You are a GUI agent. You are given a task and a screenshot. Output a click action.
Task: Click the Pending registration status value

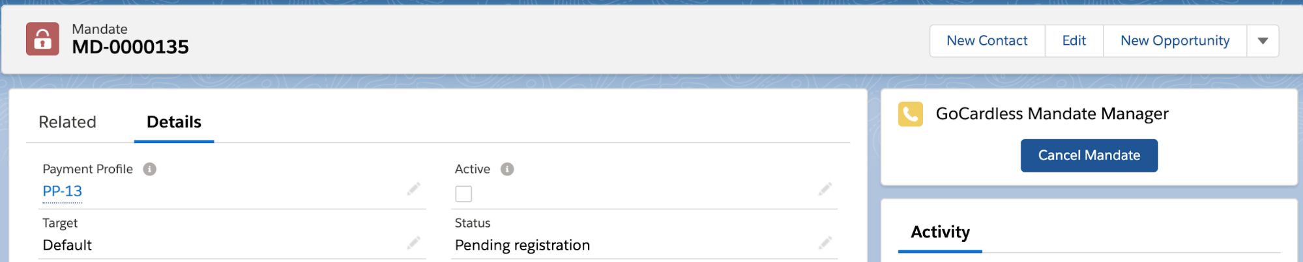[522, 245]
